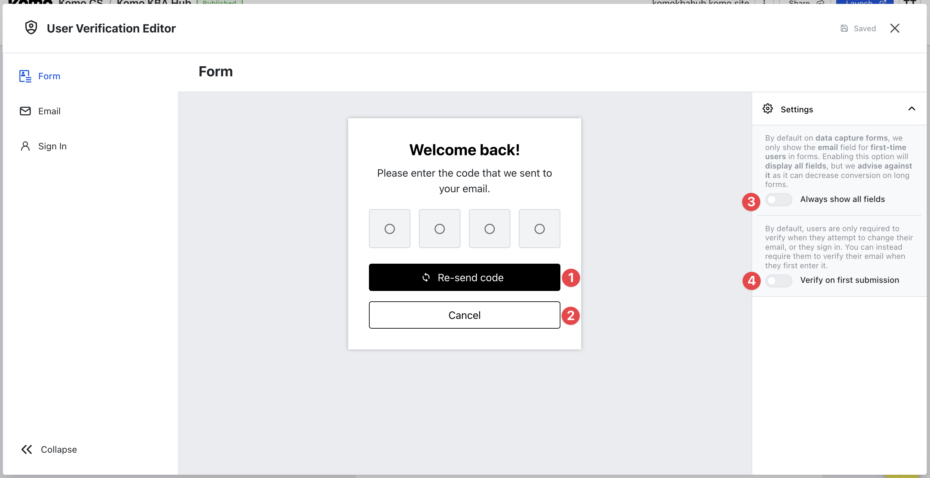Click the shield icon beside User Verification Editor
Image resolution: width=930 pixels, height=478 pixels.
click(31, 28)
